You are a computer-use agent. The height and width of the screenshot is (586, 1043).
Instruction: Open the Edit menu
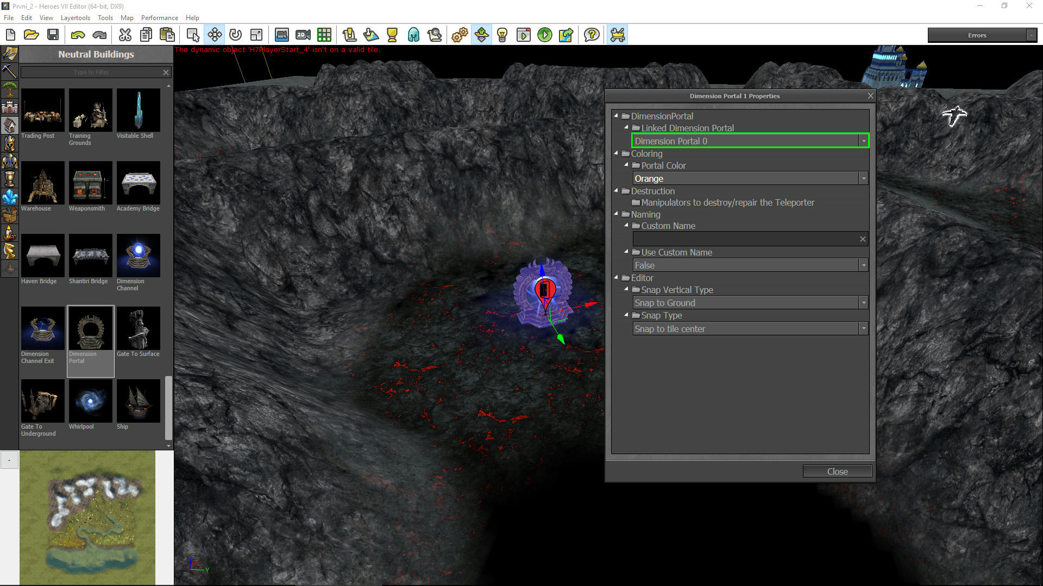[27, 18]
